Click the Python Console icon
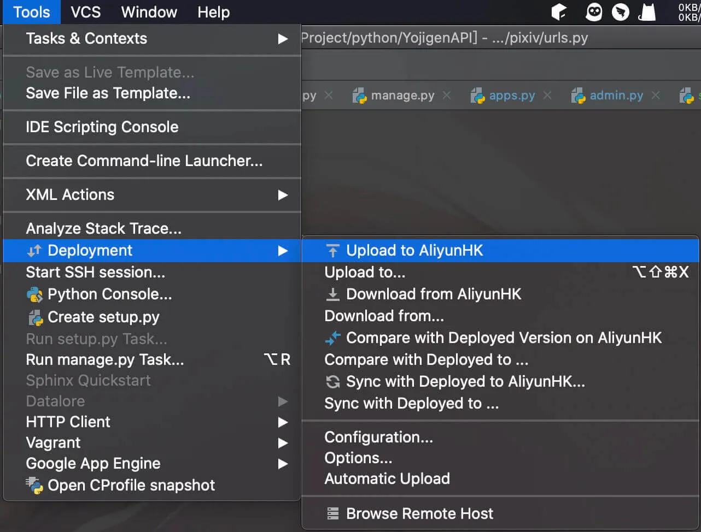This screenshot has width=701, height=532. [34, 295]
